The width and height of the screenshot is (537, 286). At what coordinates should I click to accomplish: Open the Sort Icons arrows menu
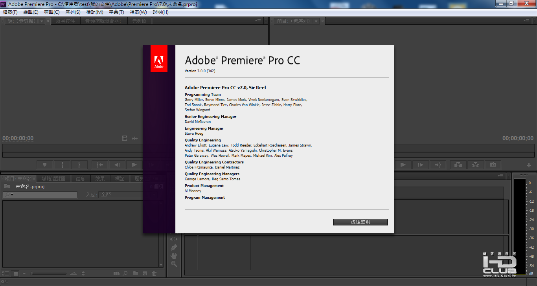83,273
